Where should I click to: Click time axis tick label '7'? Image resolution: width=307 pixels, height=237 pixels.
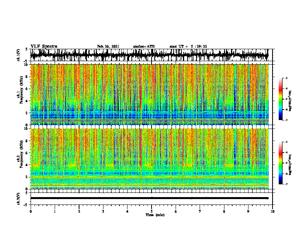pyautogui.click(x=200, y=211)
